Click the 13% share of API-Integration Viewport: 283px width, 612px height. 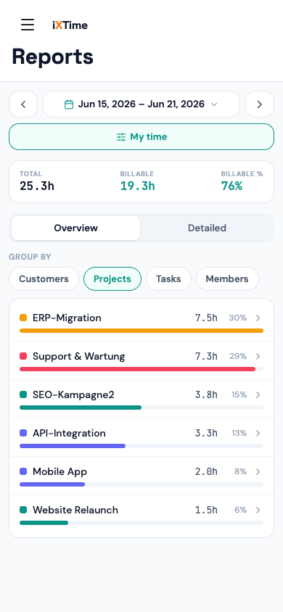(x=239, y=433)
